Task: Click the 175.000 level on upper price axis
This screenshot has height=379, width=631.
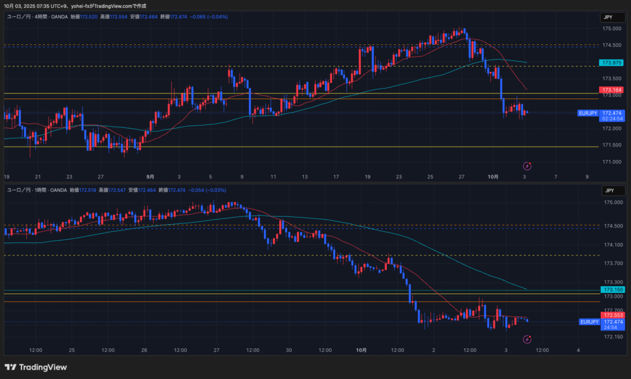Action: click(611, 29)
